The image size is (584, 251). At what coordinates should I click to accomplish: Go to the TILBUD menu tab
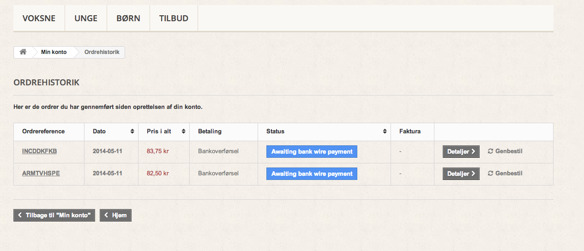[x=174, y=18]
